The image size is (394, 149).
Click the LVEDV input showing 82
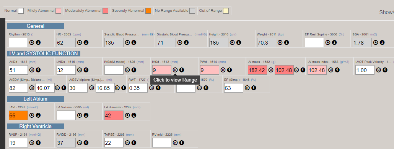coord(18,88)
